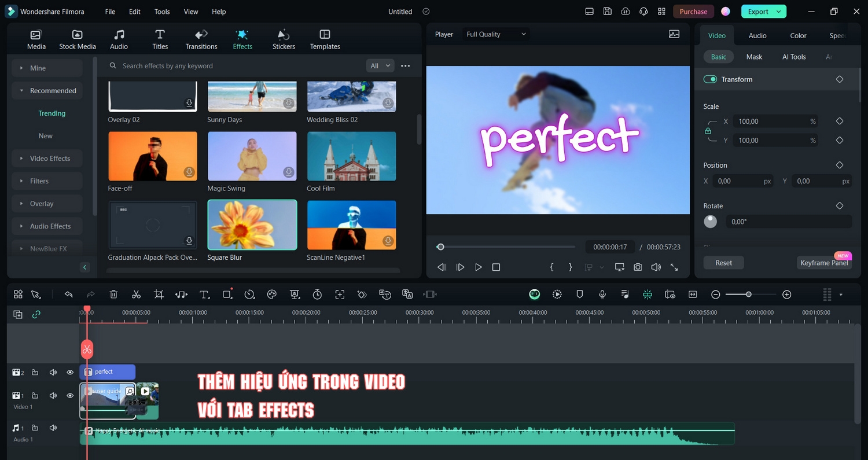This screenshot has width=868, height=460.
Task: Disable the Transform toggle switch
Action: (710, 79)
